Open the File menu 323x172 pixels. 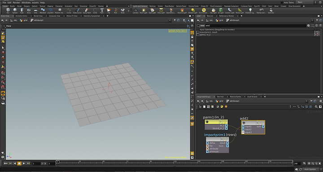(4, 3)
